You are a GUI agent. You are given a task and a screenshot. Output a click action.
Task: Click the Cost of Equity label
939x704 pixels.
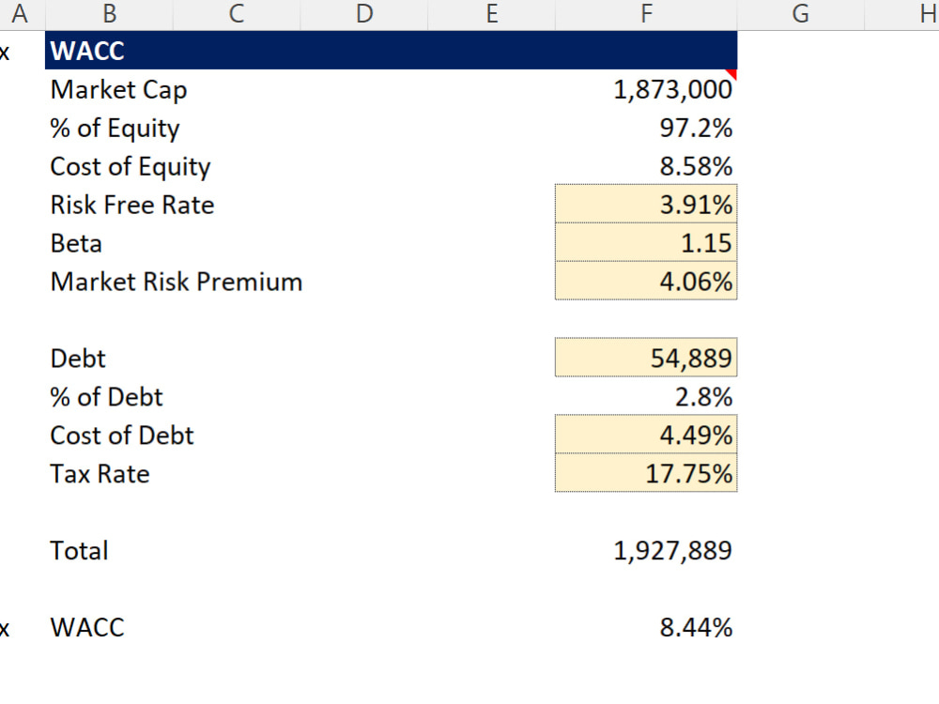pyautogui.click(x=131, y=166)
